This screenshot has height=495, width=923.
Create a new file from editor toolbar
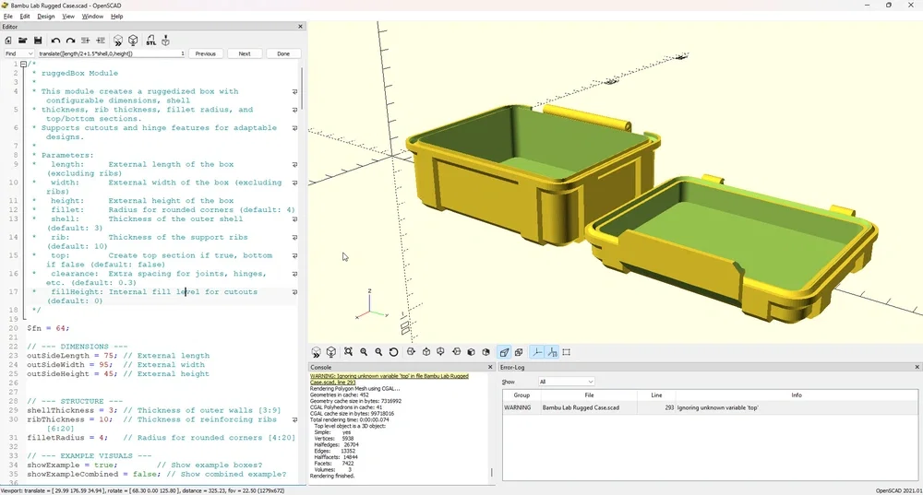click(8, 41)
